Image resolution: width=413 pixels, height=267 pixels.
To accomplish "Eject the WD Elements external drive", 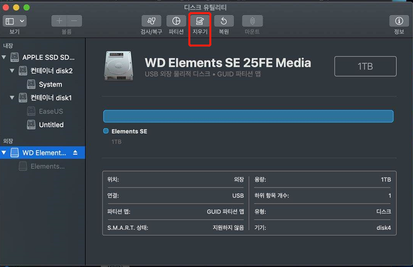I will 75,153.
